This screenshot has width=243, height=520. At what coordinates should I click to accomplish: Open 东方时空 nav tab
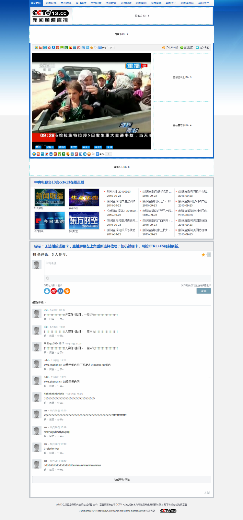(96, 3)
